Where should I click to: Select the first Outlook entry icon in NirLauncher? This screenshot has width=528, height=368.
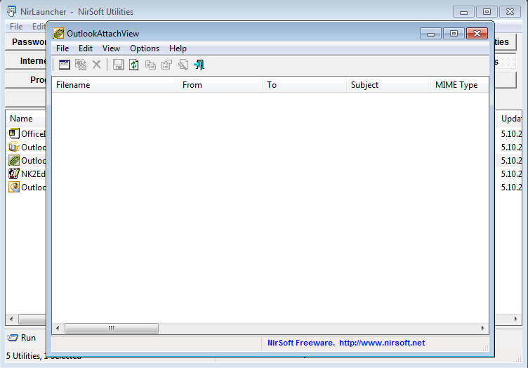tap(14, 147)
